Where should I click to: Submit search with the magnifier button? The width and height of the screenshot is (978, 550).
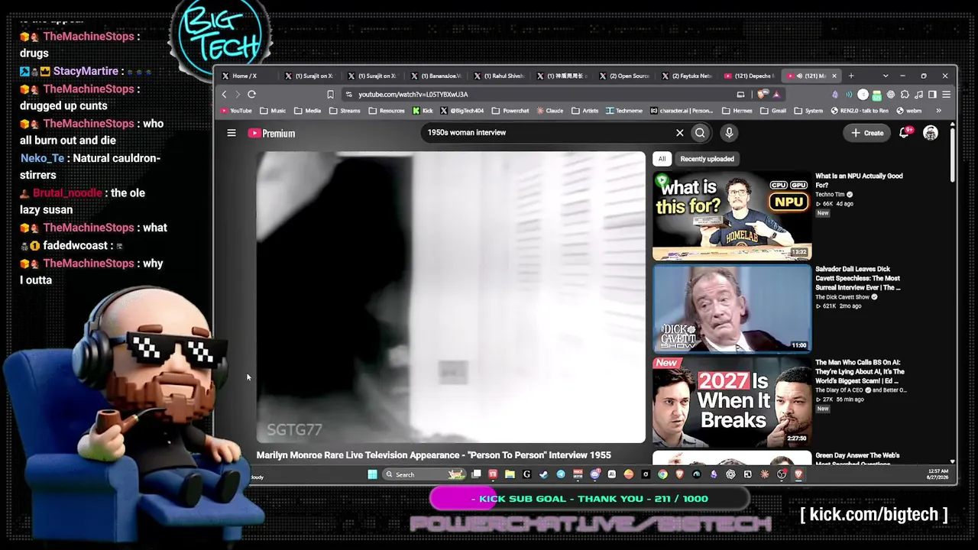point(700,133)
